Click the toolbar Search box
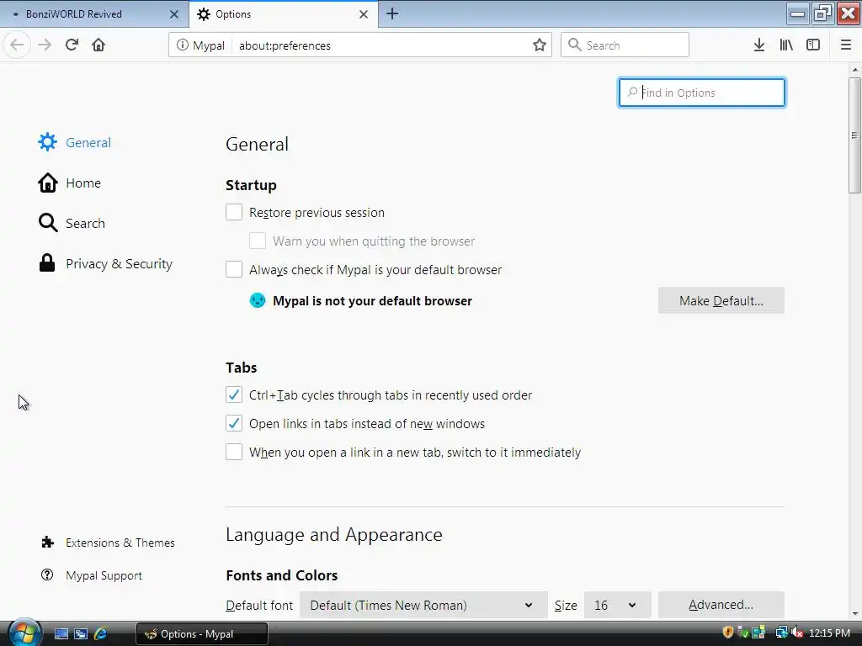The image size is (862, 646). 625,45
